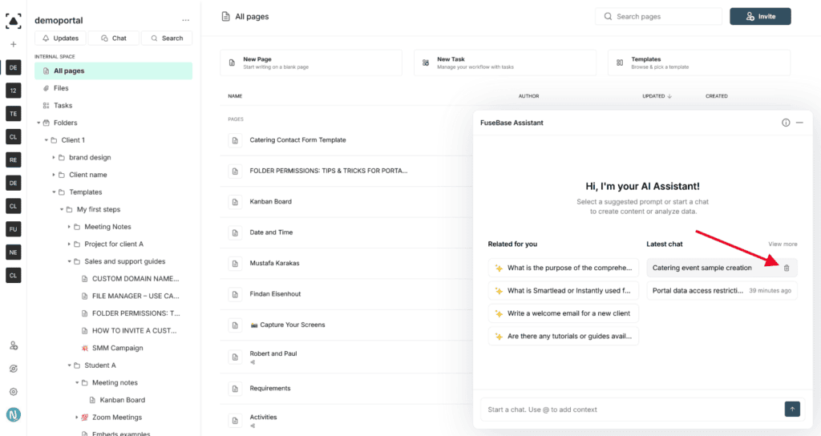The height and width of the screenshot is (436, 821).
Task: Collapse the Client 1 folder
Action: click(46, 140)
